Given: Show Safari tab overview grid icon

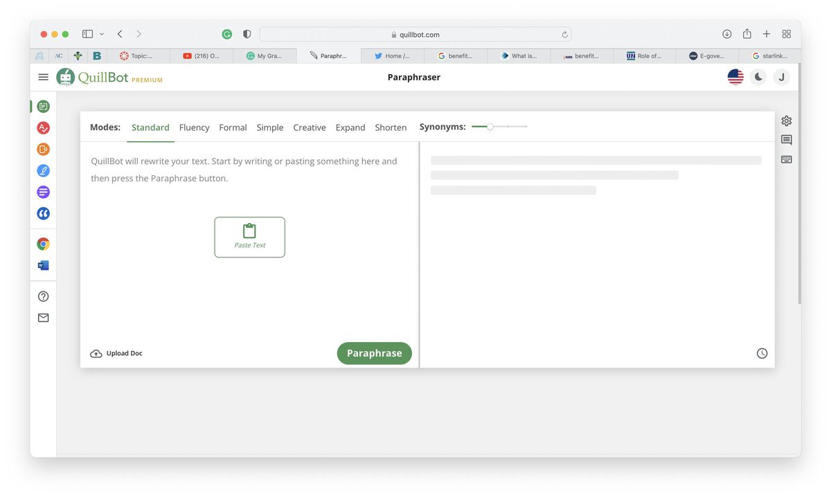Looking at the screenshot, I should point(787,34).
